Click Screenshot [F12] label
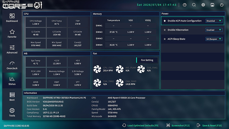Screen dimensions: 229x129 (181, 125)
